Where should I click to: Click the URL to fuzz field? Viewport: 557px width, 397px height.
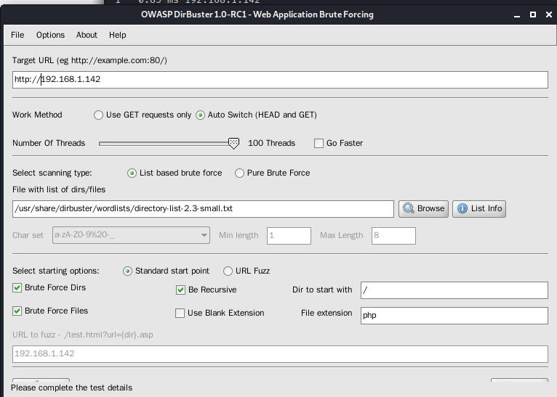280,353
